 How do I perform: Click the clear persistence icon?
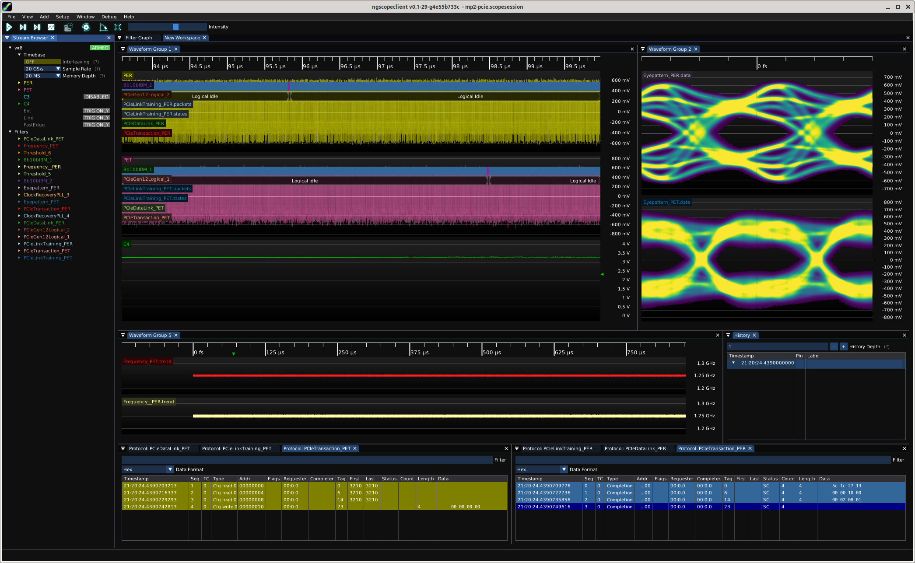click(x=103, y=27)
